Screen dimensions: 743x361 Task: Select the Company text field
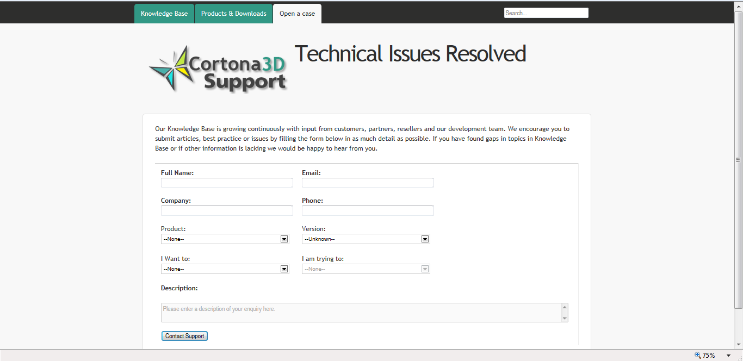click(x=227, y=210)
